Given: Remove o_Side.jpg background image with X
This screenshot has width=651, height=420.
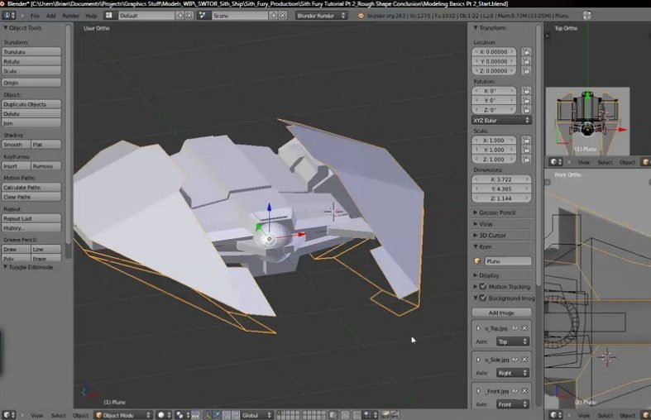Looking at the screenshot, I should coord(524,360).
